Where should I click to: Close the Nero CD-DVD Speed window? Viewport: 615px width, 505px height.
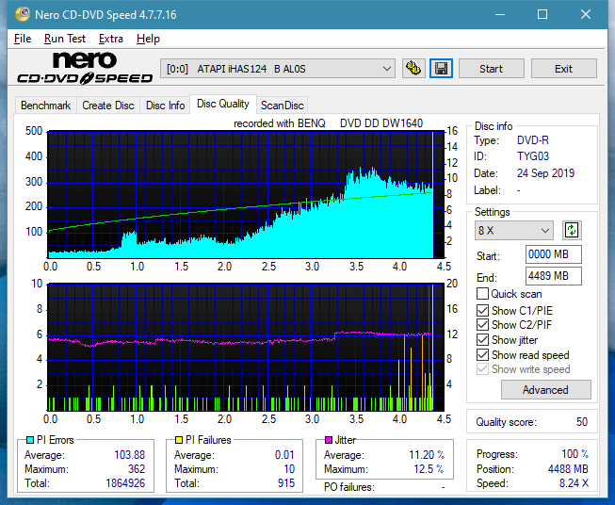(x=586, y=14)
